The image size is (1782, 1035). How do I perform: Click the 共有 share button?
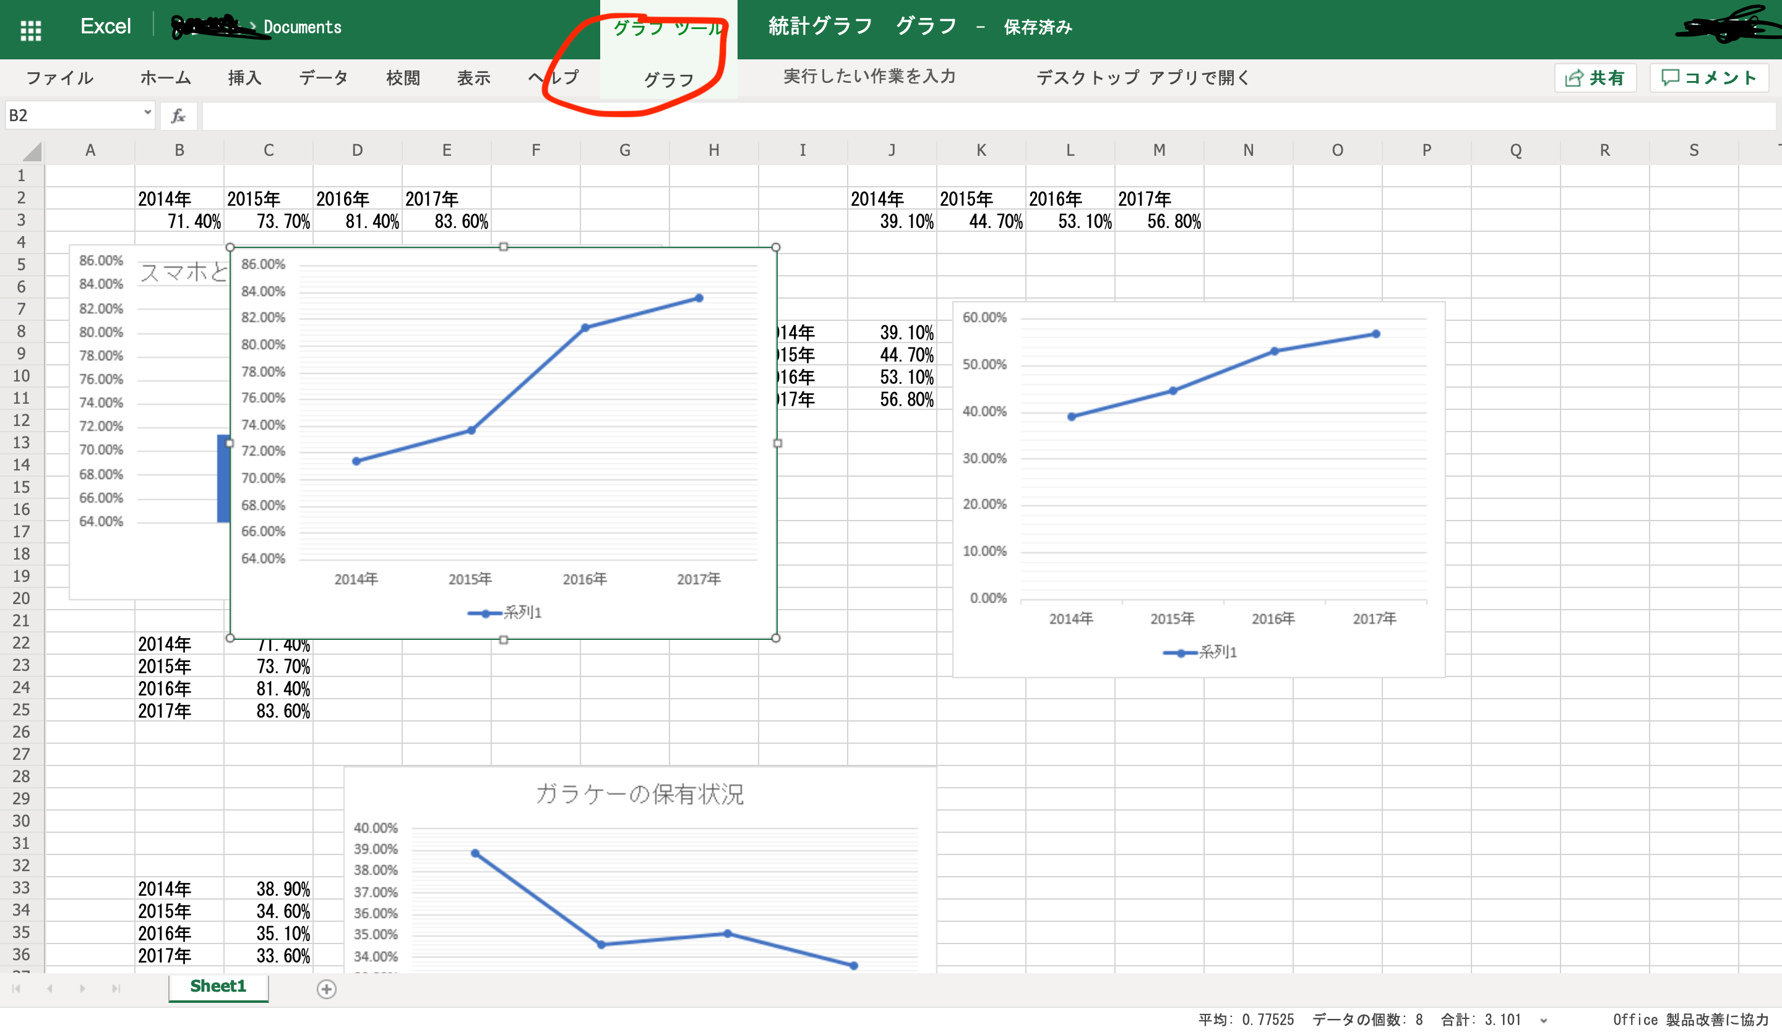1595,78
